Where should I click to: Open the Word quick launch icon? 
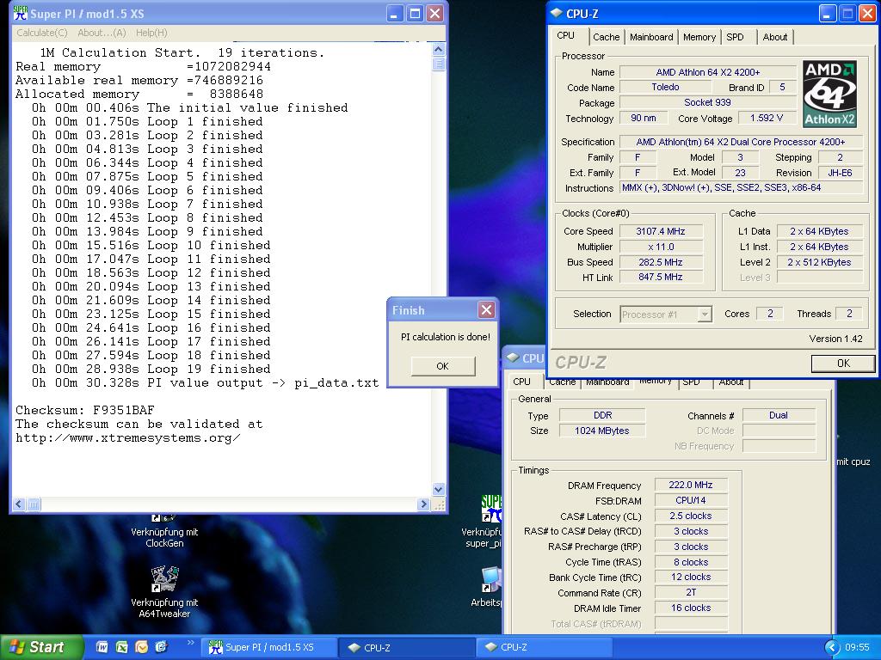coord(102,647)
